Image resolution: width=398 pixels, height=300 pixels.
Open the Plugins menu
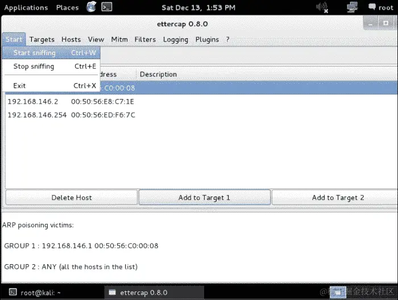click(207, 40)
